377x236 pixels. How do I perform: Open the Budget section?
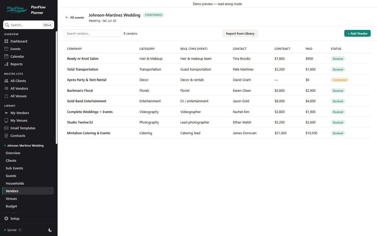28,206
